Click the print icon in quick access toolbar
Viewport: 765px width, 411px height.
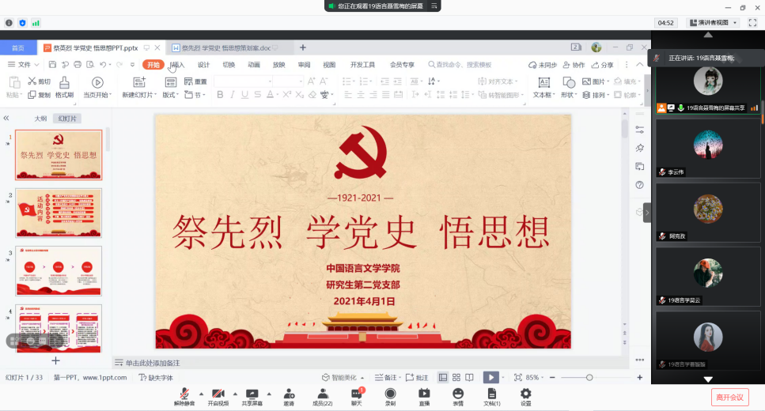click(78, 64)
